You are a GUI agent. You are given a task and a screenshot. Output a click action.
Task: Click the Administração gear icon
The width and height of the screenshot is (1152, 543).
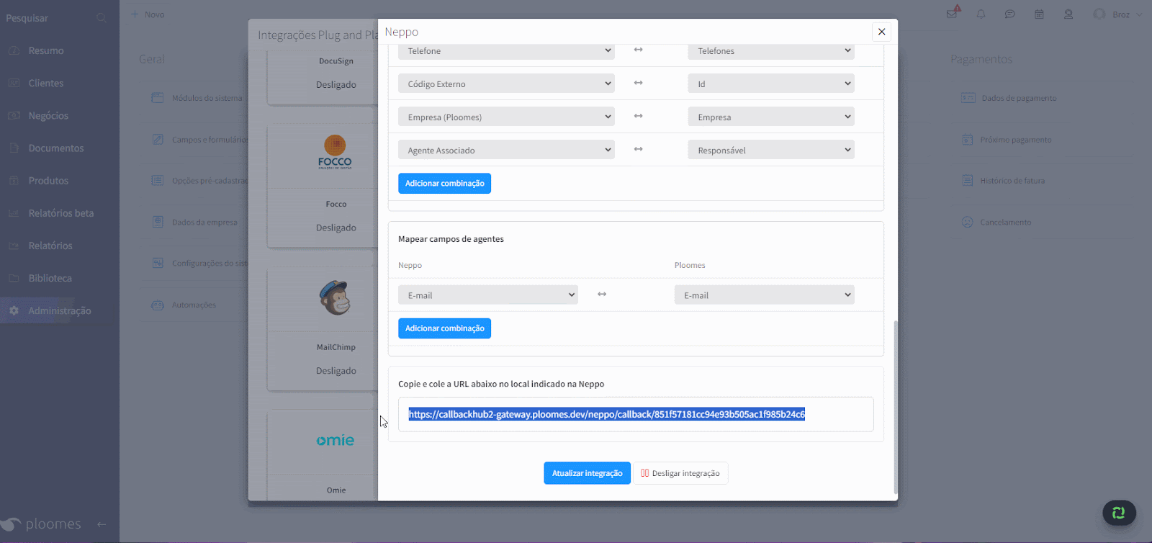click(x=14, y=310)
